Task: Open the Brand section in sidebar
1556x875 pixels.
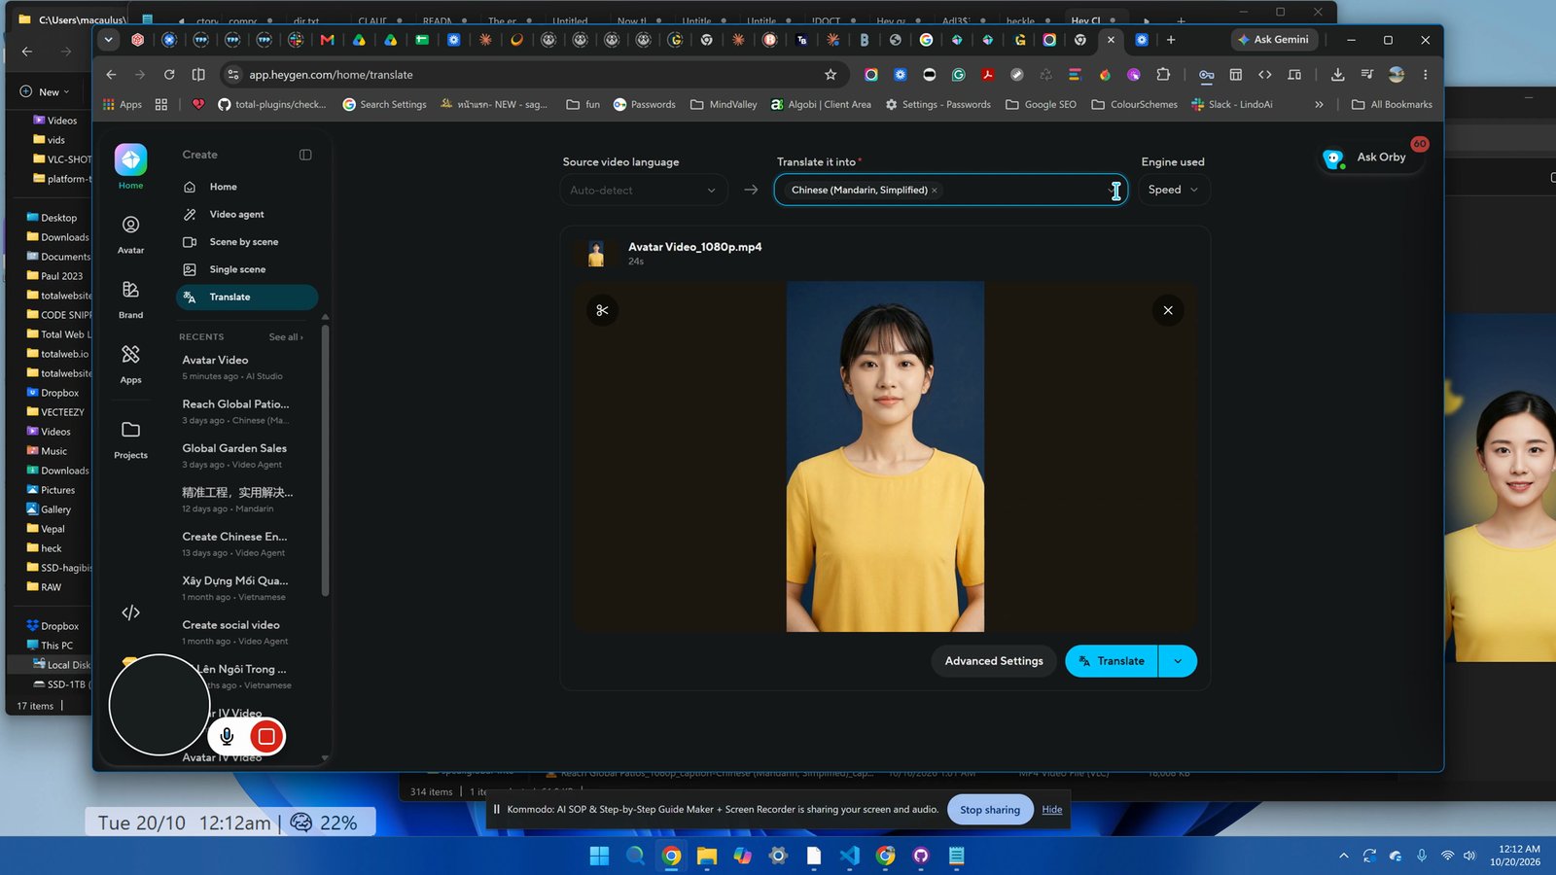Action: click(130, 299)
